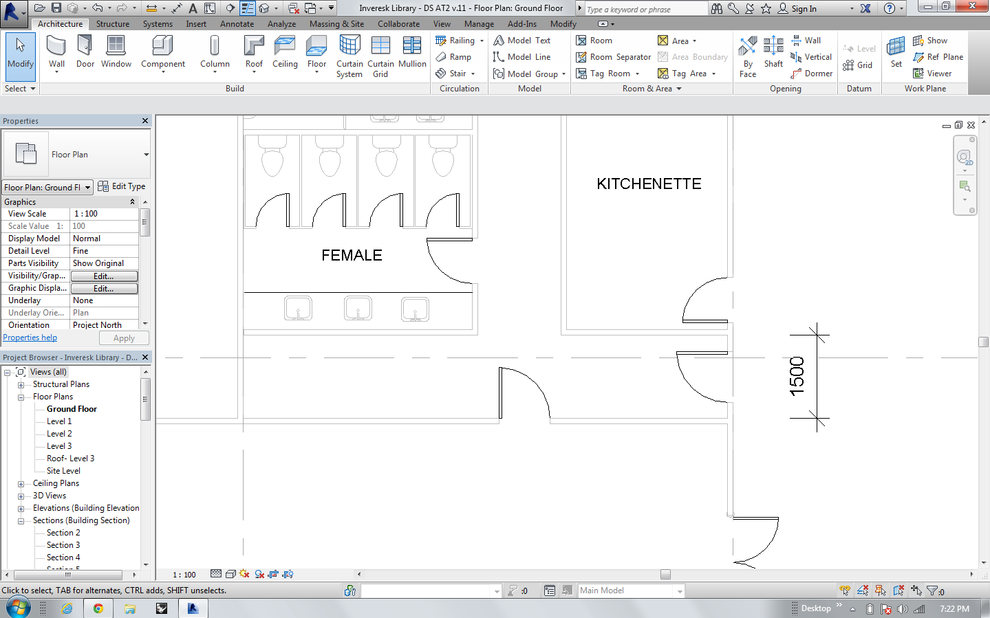This screenshot has height=618, width=990.
Task: Open the Structure ribbon tab
Action: coord(113,24)
